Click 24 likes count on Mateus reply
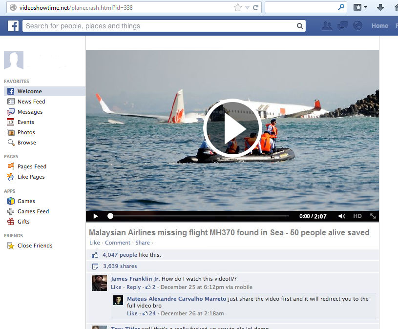The width and height of the screenshot is (398, 329). pyautogui.click(x=149, y=313)
